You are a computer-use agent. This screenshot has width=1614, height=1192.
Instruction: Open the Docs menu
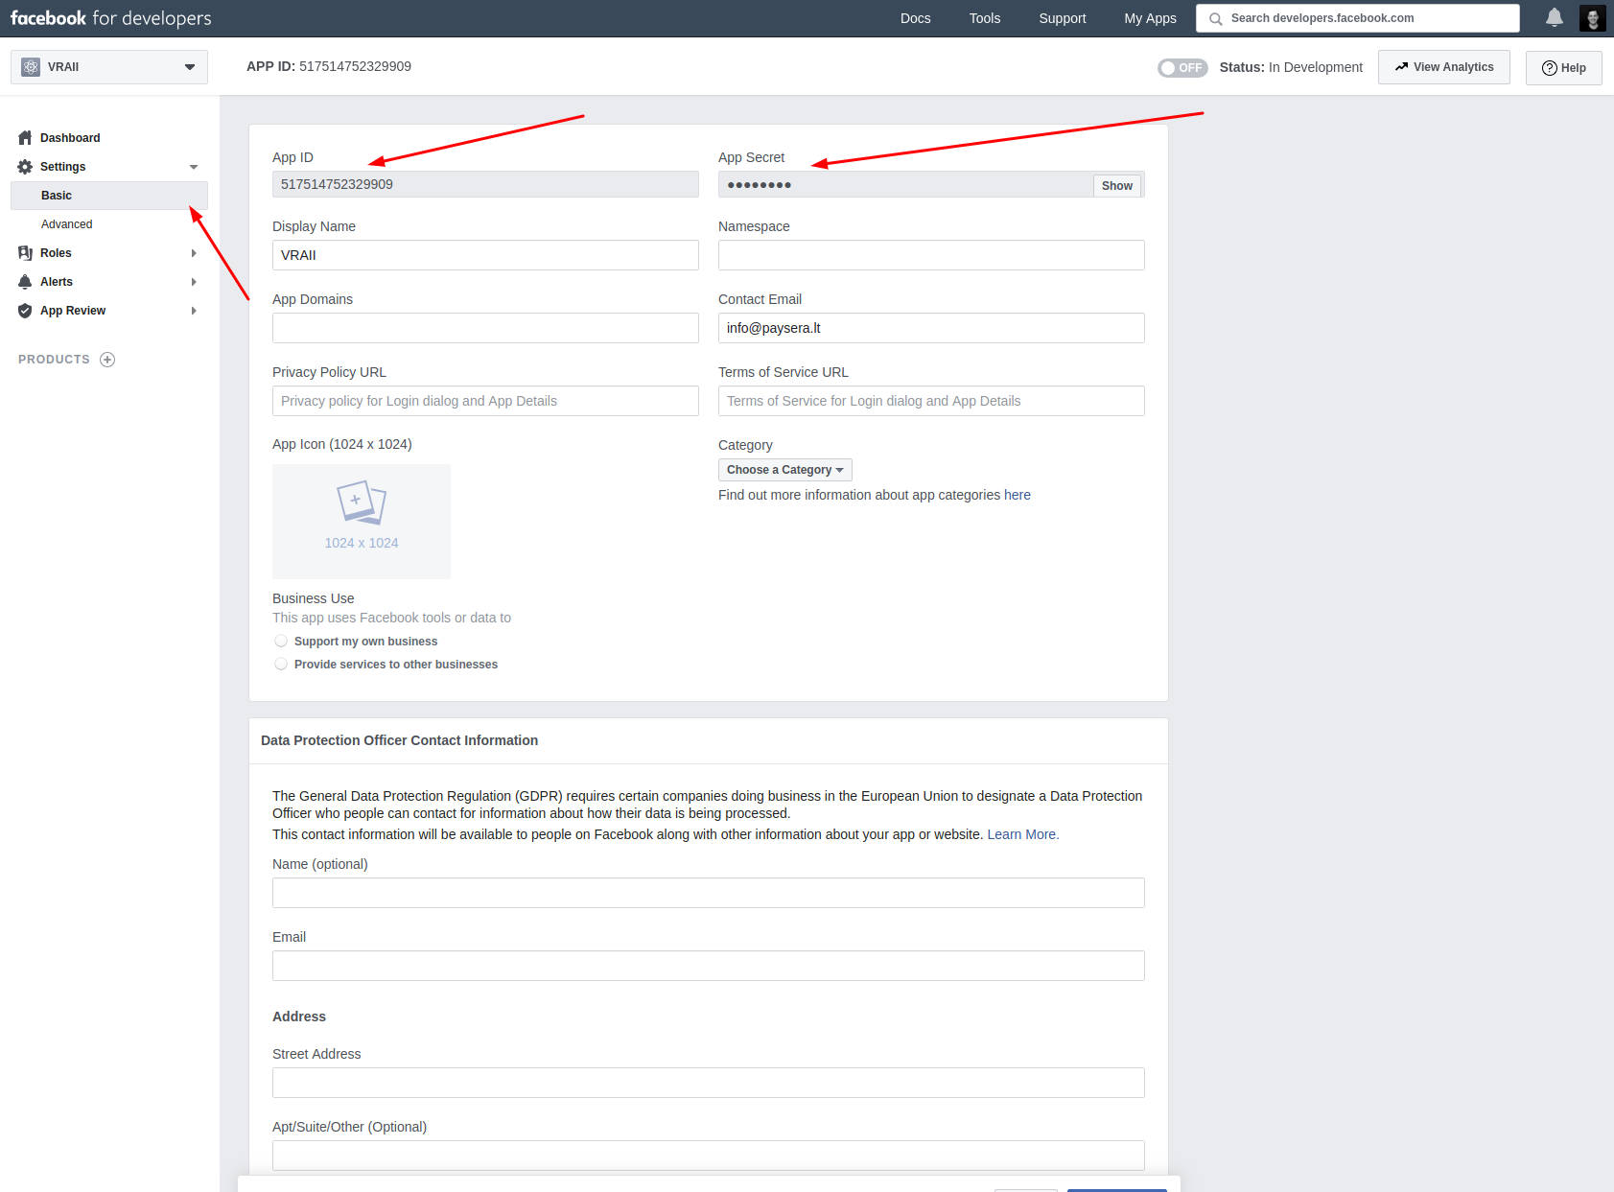916,18
